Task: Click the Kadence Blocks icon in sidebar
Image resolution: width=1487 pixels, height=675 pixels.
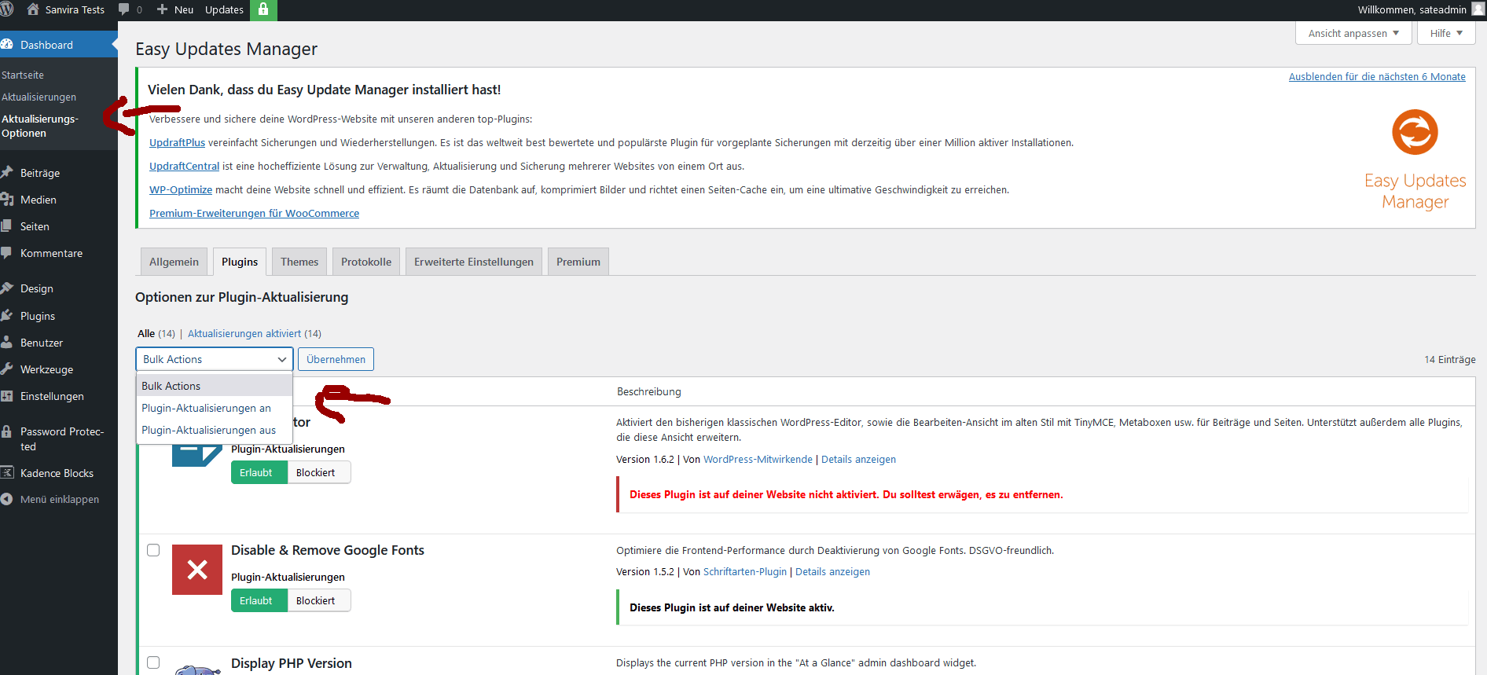Action: (7, 472)
